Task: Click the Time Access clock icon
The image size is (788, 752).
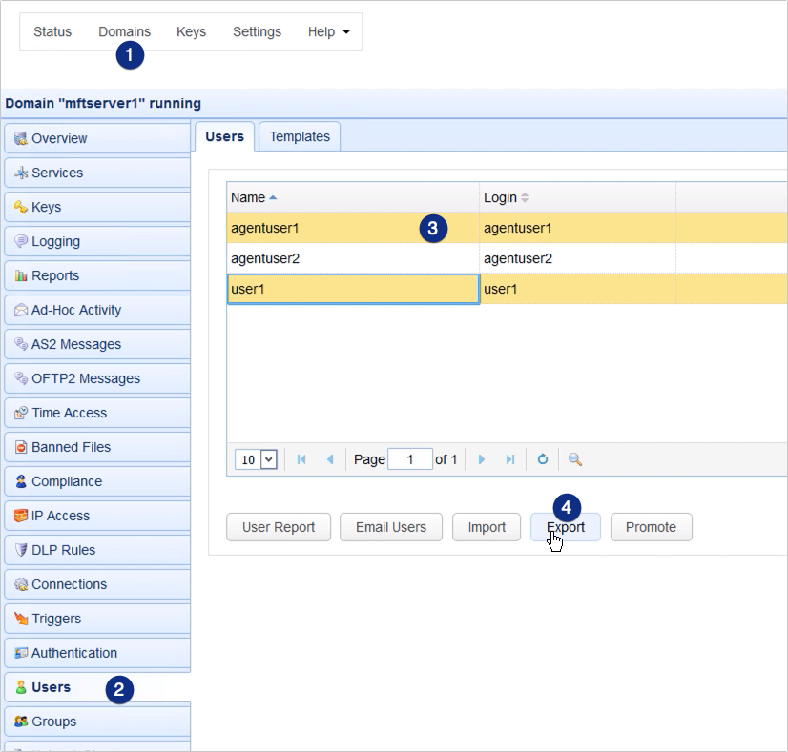Action: click(x=23, y=413)
